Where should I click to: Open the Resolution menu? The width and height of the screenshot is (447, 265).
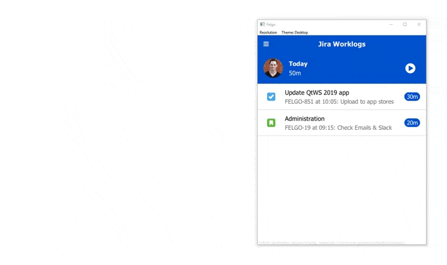pos(268,32)
